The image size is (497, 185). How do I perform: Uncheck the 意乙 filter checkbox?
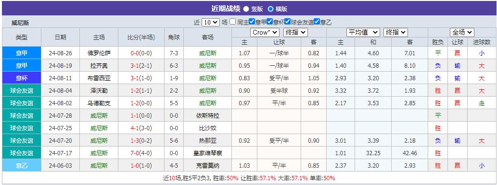317,22
